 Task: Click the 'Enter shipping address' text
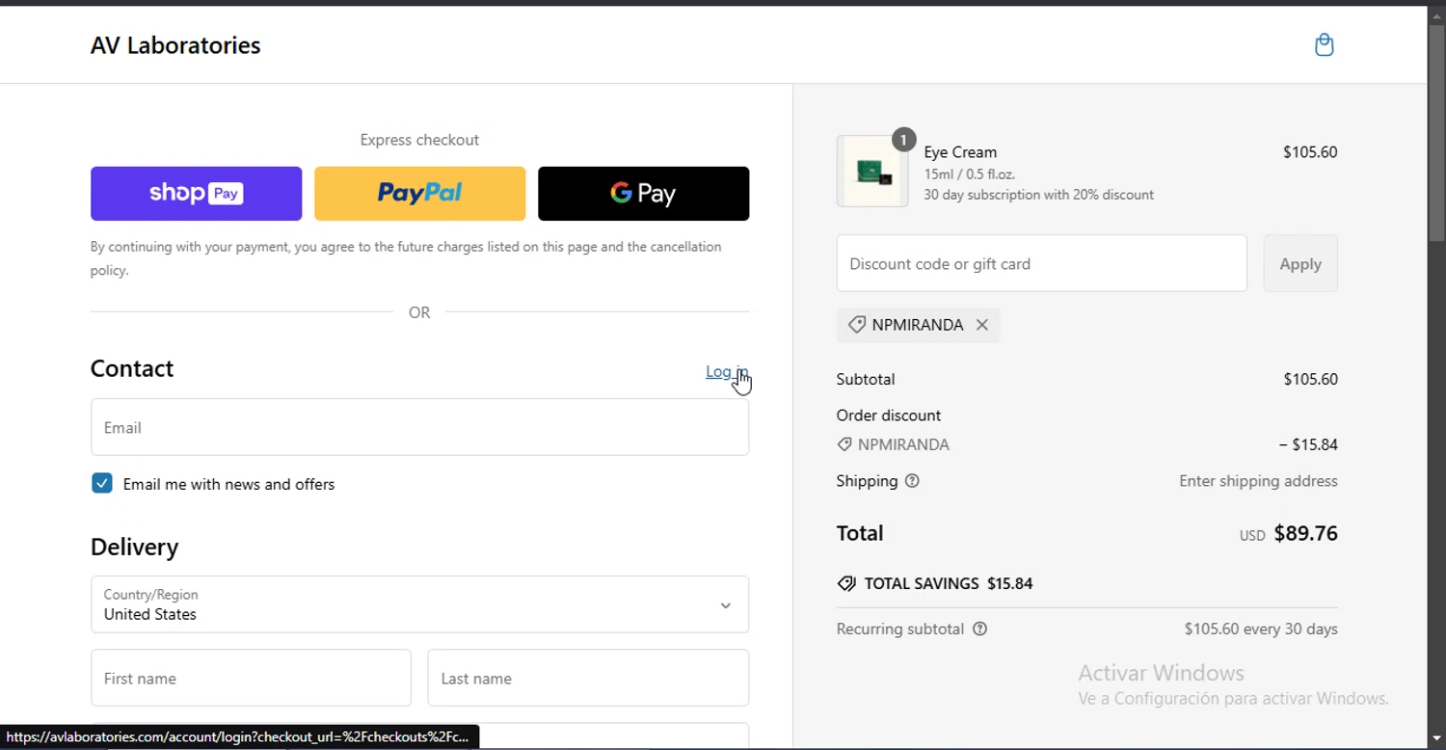click(x=1258, y=481)
